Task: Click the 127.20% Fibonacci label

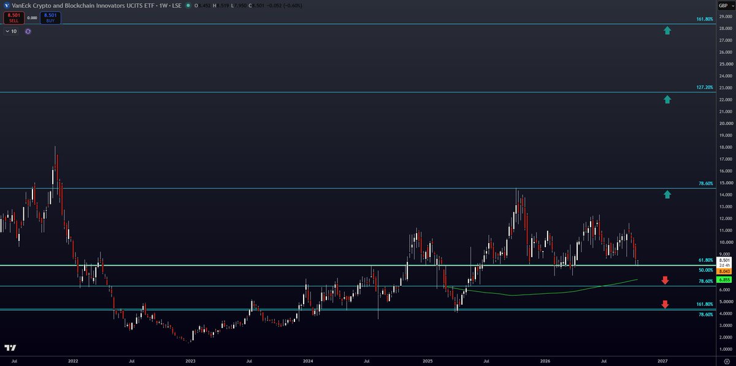Action: pos(705,88)
